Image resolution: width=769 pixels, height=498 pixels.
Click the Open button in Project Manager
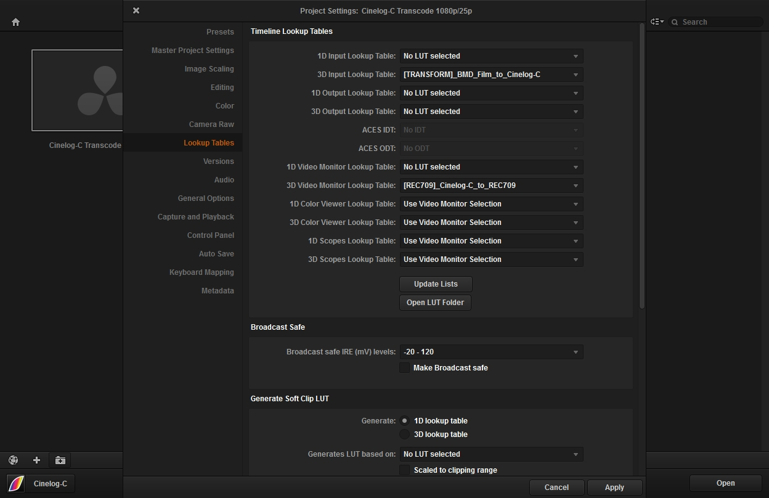tap(725, 483)
